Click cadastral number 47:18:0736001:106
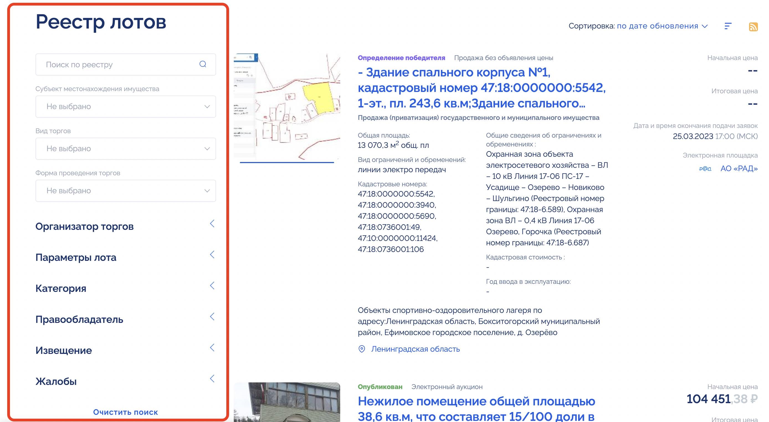This screenshot has height=422, width=769. click(391, 249)
